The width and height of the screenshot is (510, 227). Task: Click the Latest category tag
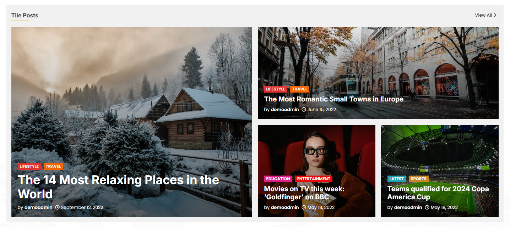[397, 179]
